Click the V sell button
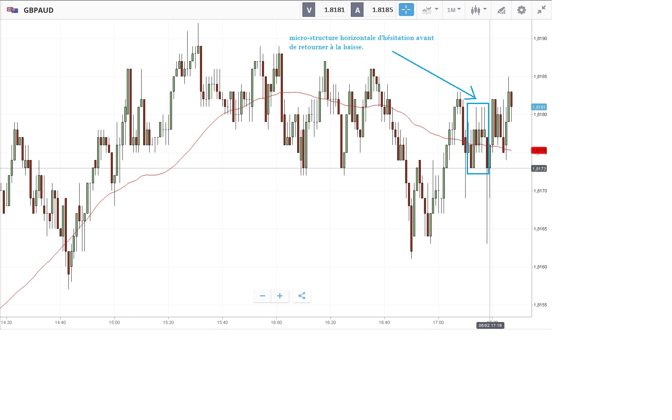The width and height of the screenshot is (672, 420). click(x=309, y=10)
